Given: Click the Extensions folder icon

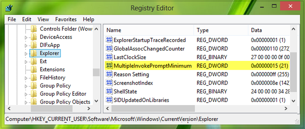Looking at the screenshot, I should [34, 69].
